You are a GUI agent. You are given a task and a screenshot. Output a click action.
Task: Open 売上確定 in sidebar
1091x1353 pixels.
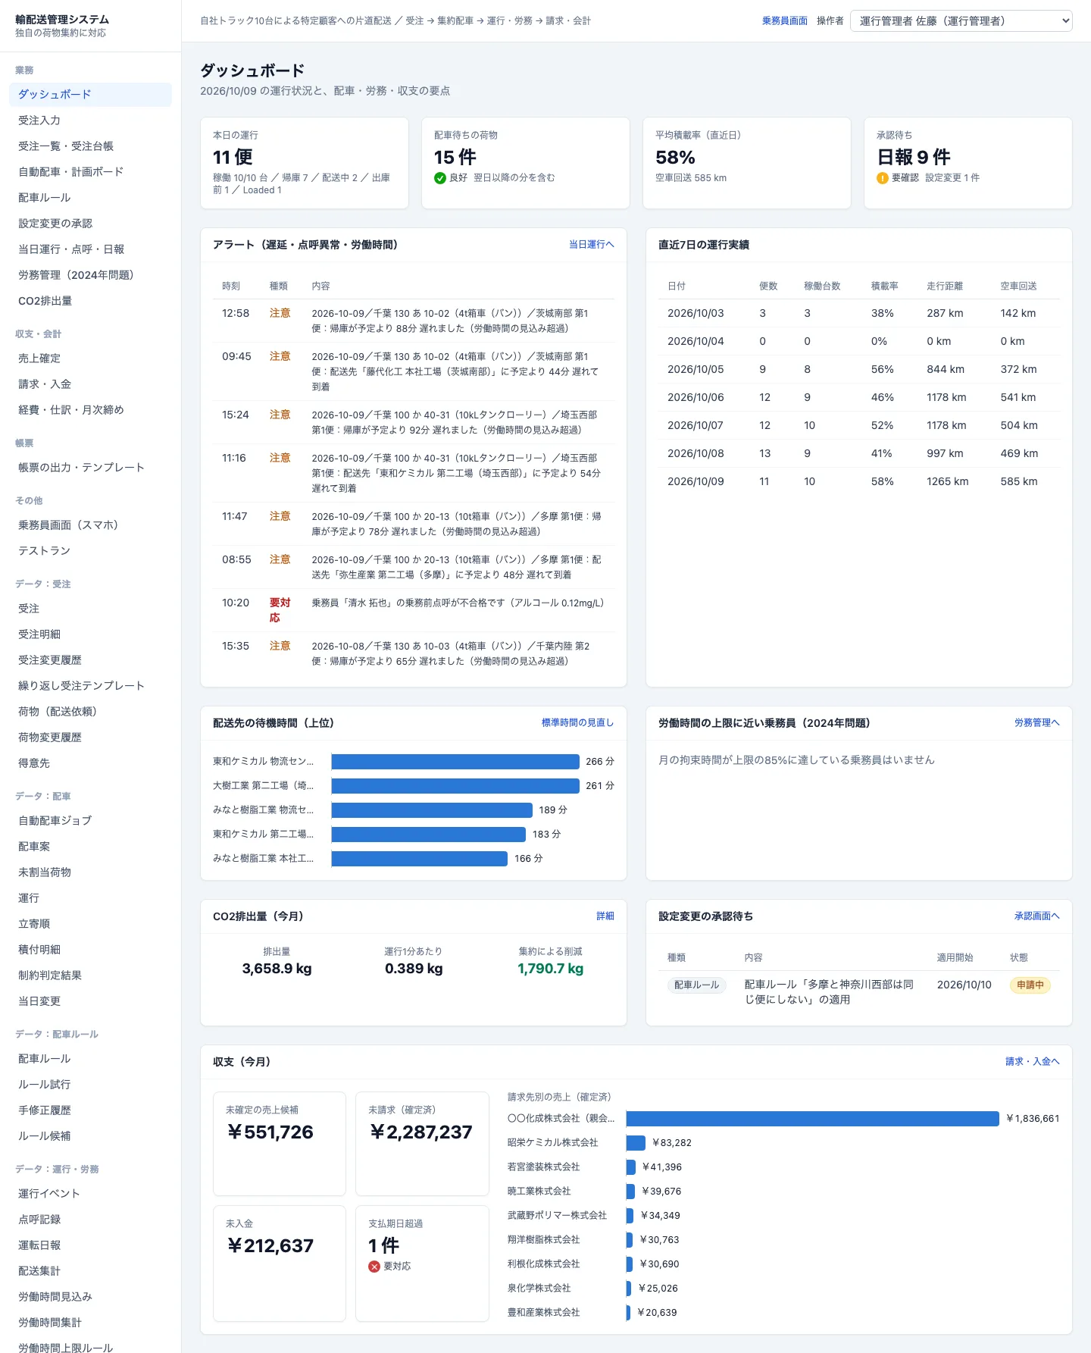point(90,359)
